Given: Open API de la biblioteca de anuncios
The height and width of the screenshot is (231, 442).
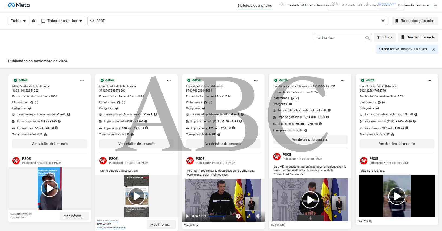Looking at the screenshot, I should coord(366,5).
